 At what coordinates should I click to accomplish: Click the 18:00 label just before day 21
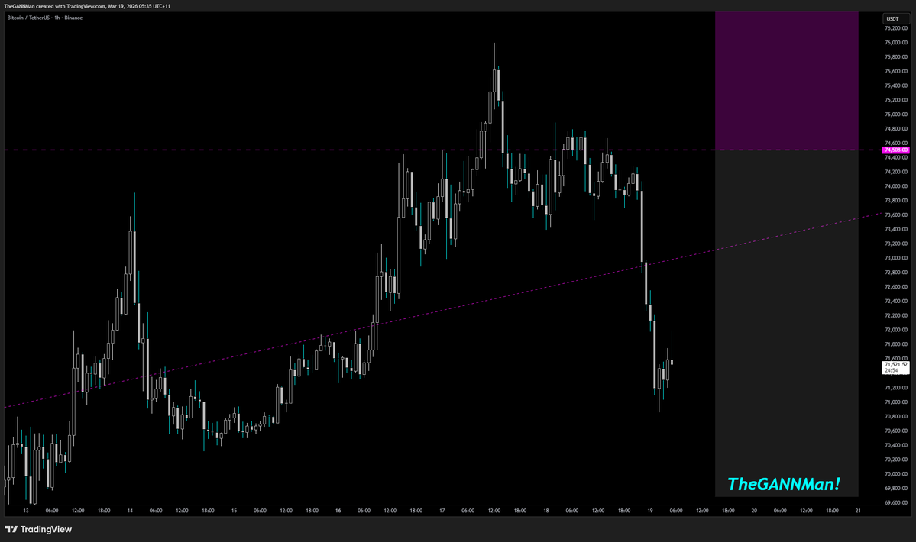(832, 511)
